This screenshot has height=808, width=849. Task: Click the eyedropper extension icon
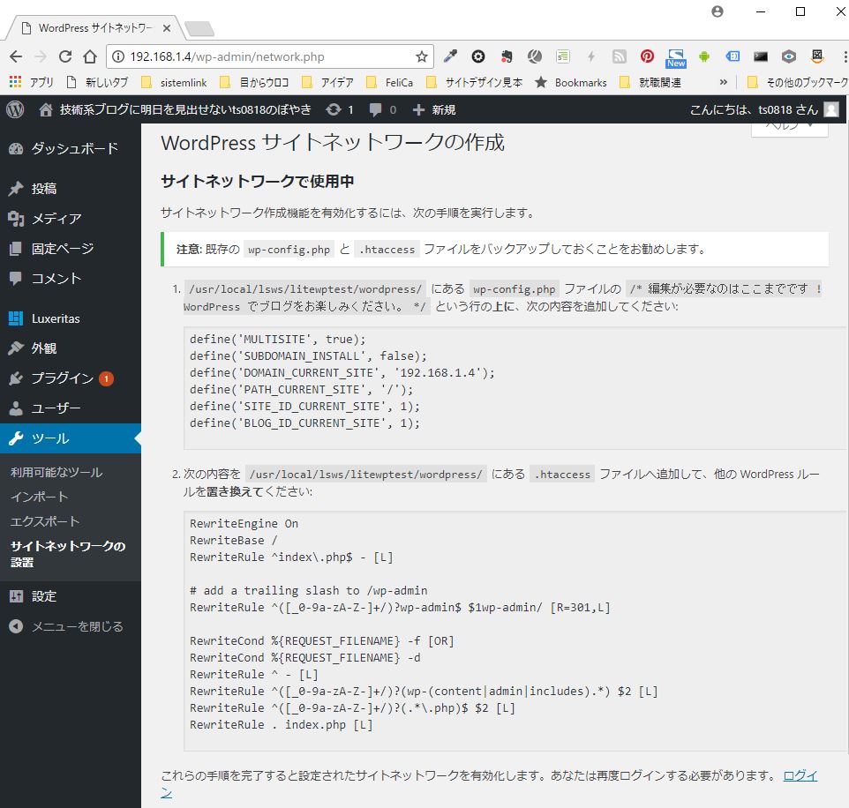[x=450, y=56]
